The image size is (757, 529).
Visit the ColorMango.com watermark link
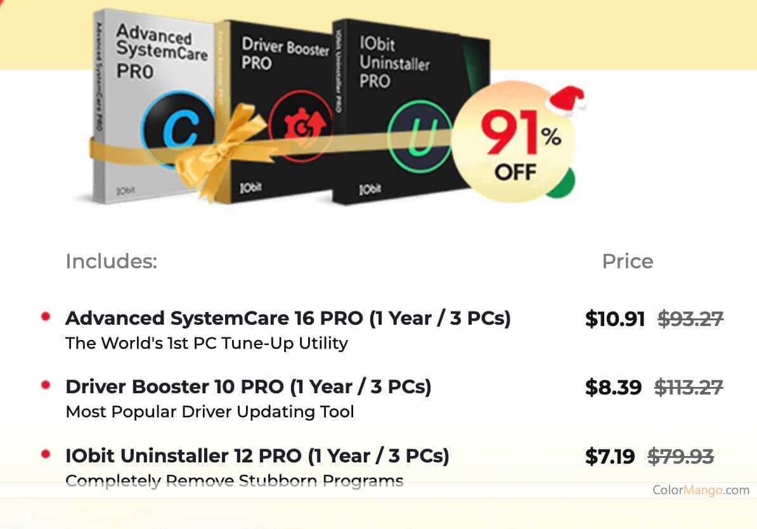[x=701, y=490]
